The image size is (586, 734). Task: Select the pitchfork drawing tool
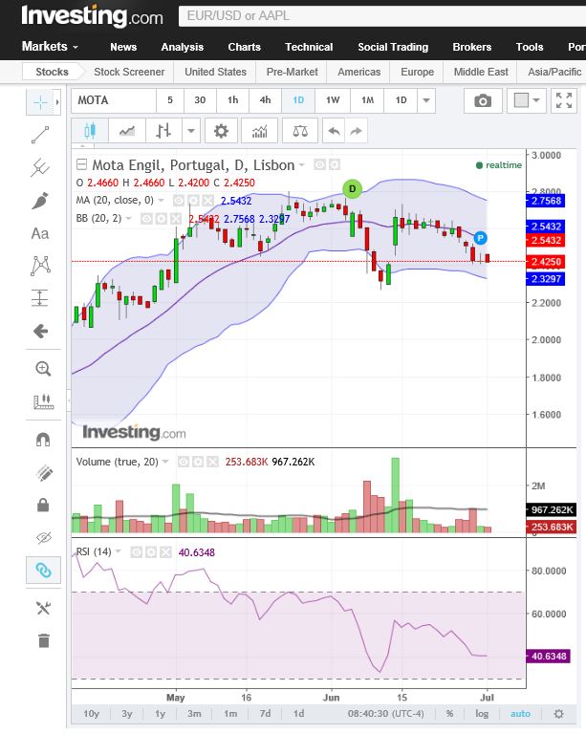40,167
